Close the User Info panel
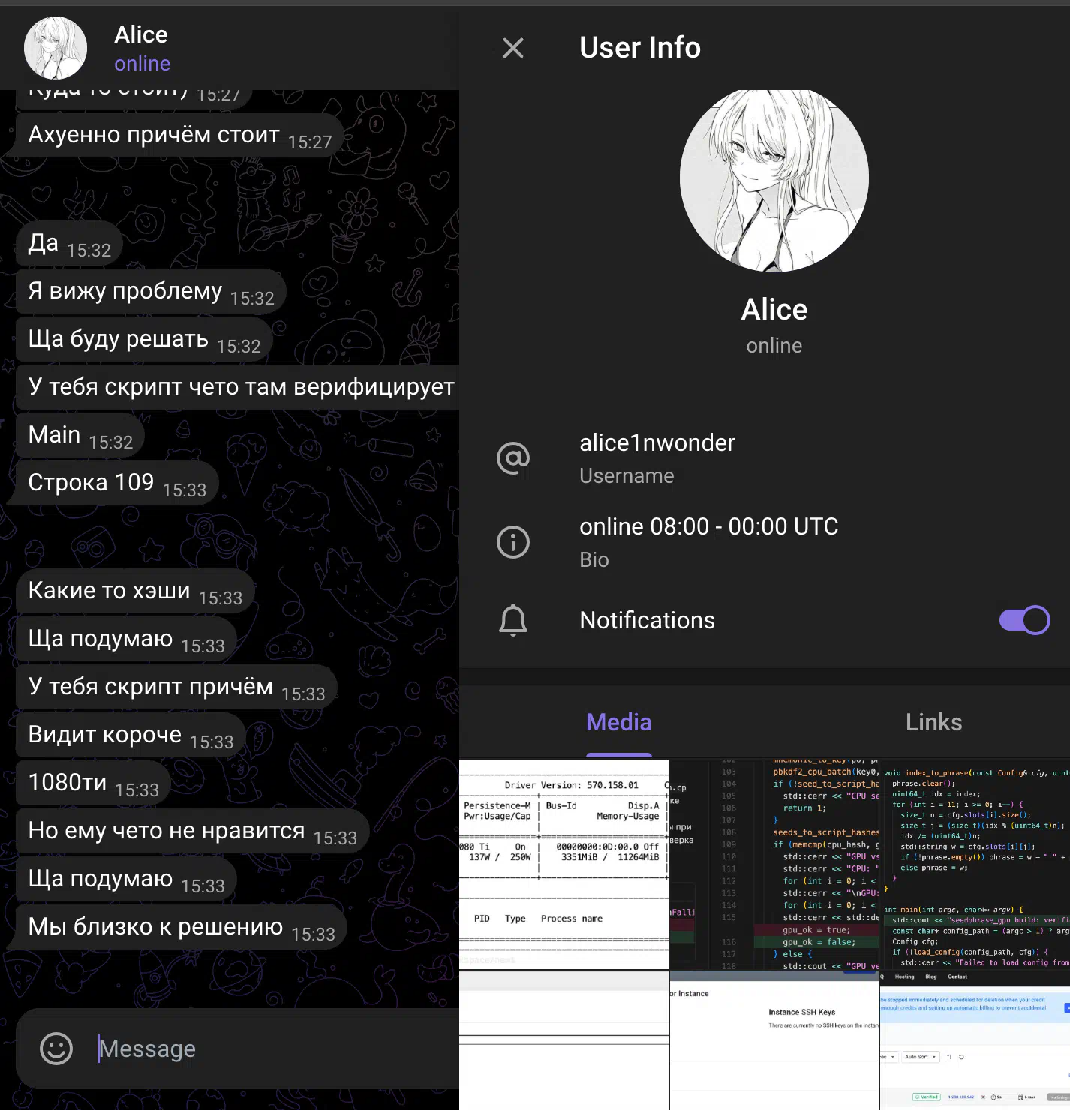The image size is (1070, 1110). (513, 48)
